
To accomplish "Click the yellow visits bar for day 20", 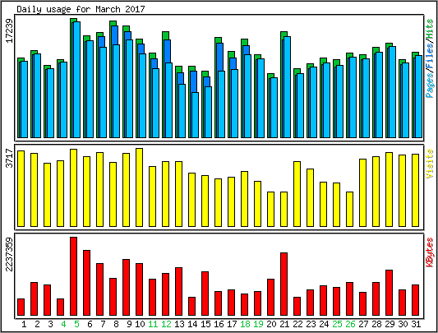I will [x=270, y=209].
